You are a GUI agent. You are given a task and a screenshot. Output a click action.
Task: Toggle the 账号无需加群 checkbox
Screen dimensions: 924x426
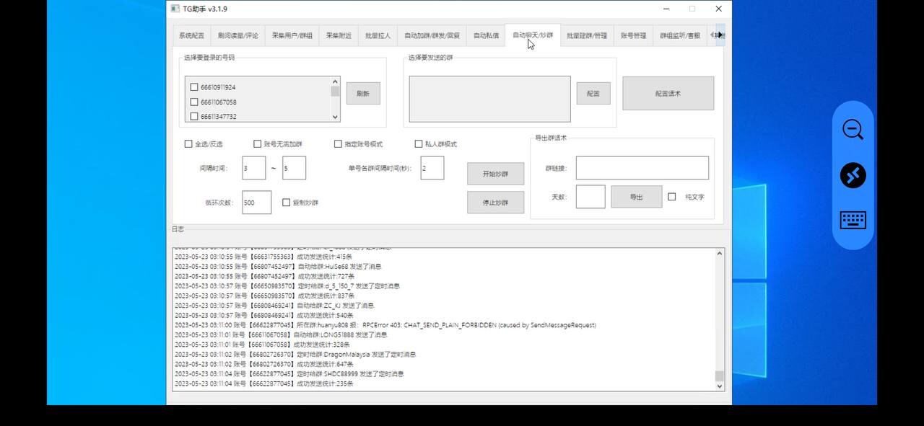click(257, 143)
